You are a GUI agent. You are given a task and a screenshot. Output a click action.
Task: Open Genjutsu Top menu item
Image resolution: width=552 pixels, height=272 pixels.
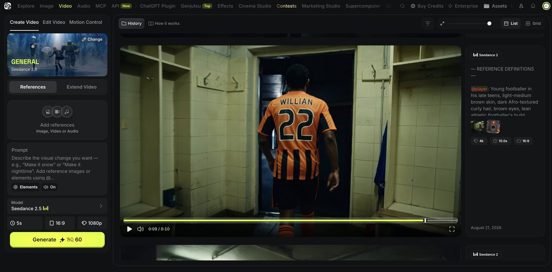[196, 6]
